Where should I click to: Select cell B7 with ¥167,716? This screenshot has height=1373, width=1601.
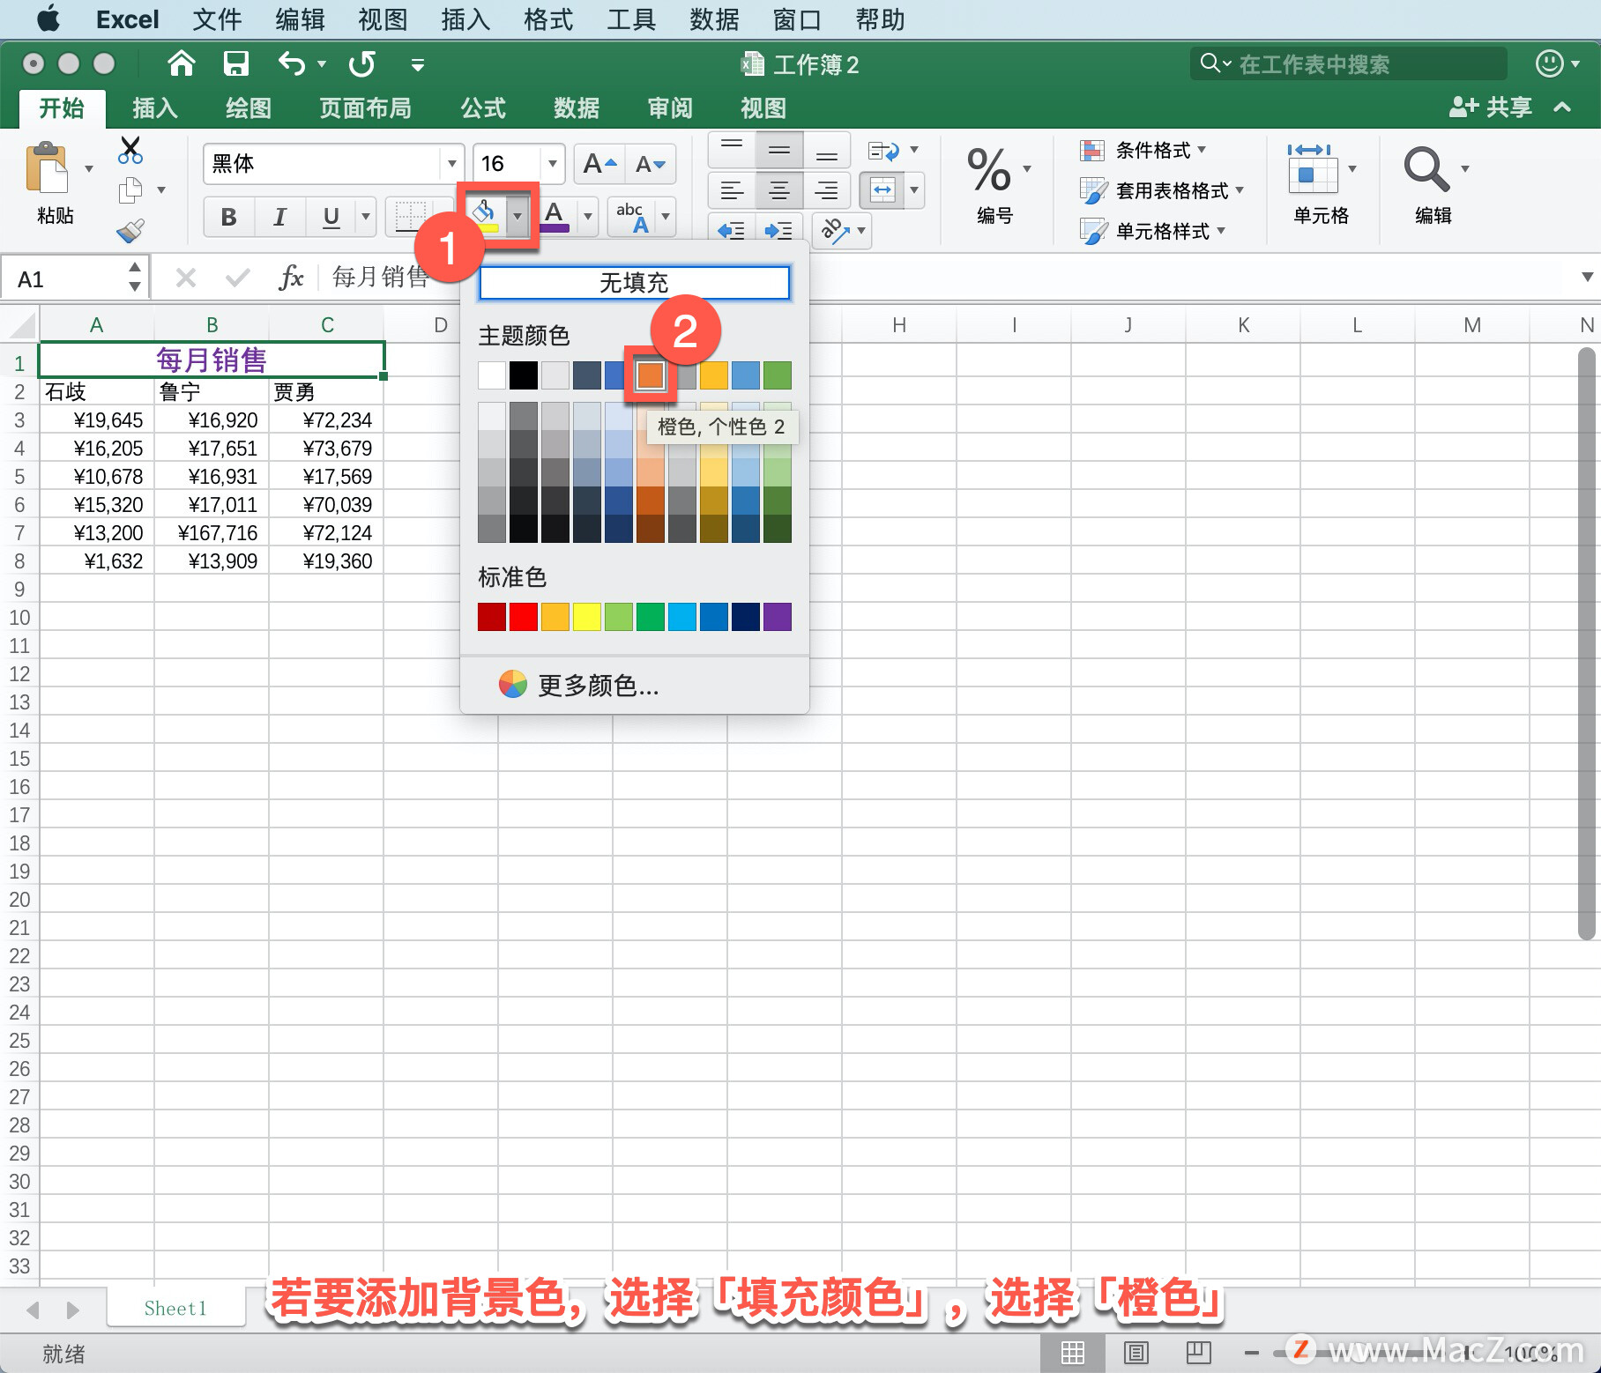(x=212, y=532)
